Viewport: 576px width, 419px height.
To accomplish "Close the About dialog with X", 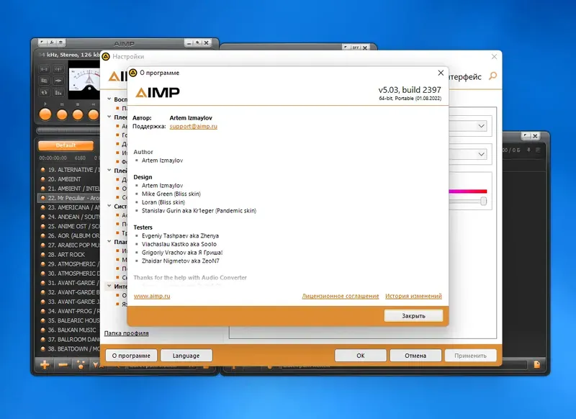I will point(441,73).
